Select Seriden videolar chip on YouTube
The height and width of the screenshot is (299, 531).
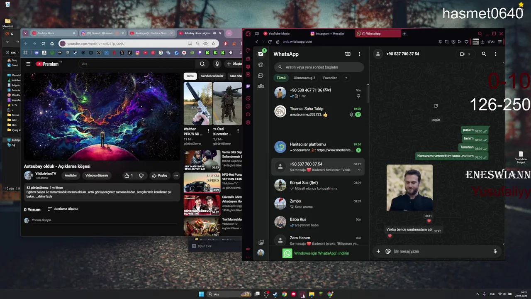(212, 76)
